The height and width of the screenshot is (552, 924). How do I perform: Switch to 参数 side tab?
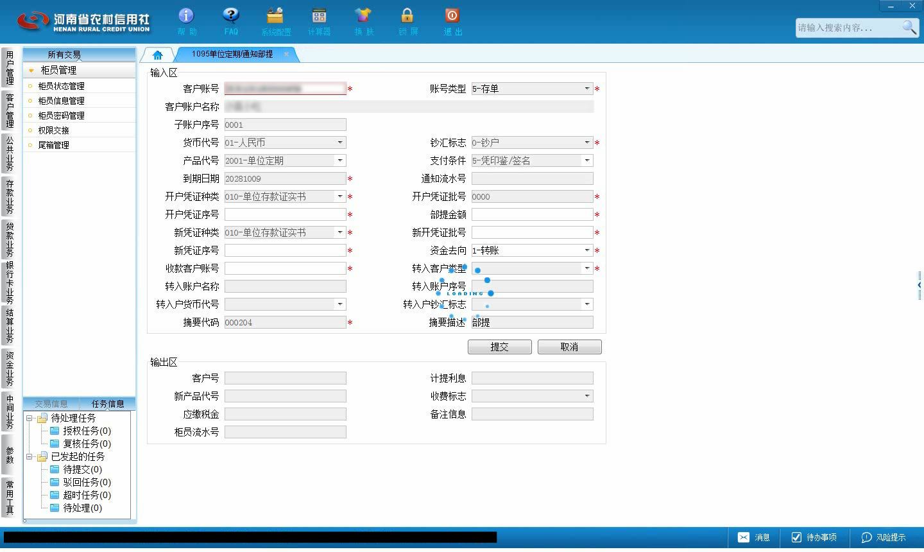[x=10, y=455]
